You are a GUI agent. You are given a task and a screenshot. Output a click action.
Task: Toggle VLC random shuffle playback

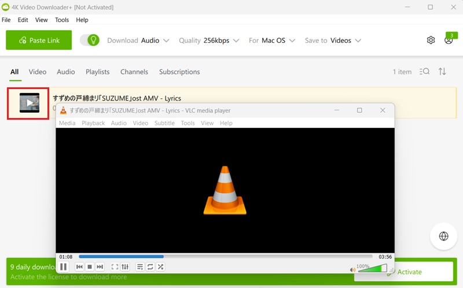point(160,267)
